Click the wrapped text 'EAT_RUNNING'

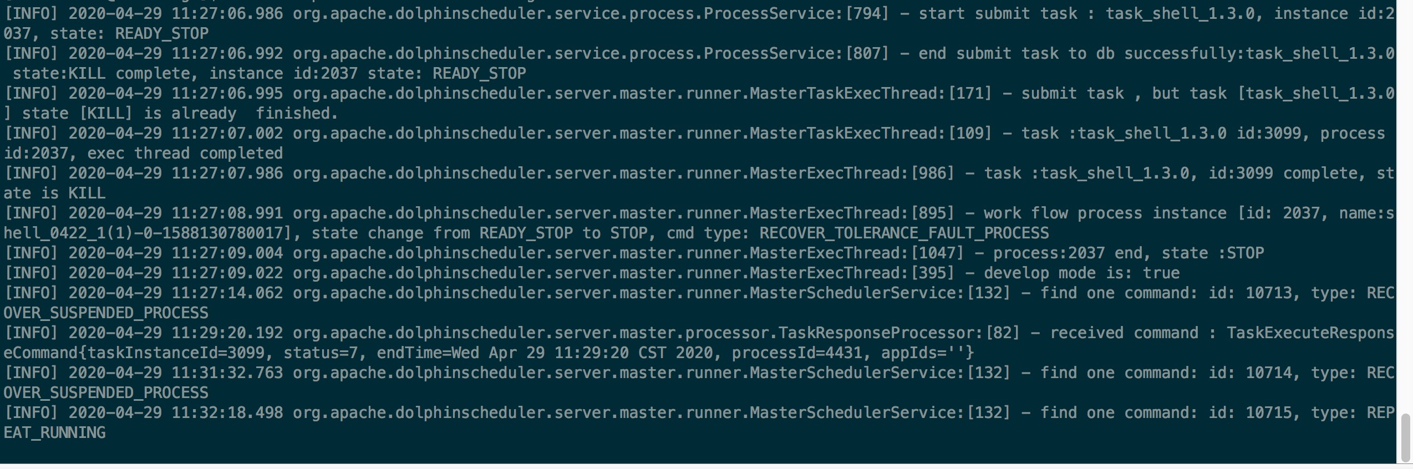[x=54, y=432]
